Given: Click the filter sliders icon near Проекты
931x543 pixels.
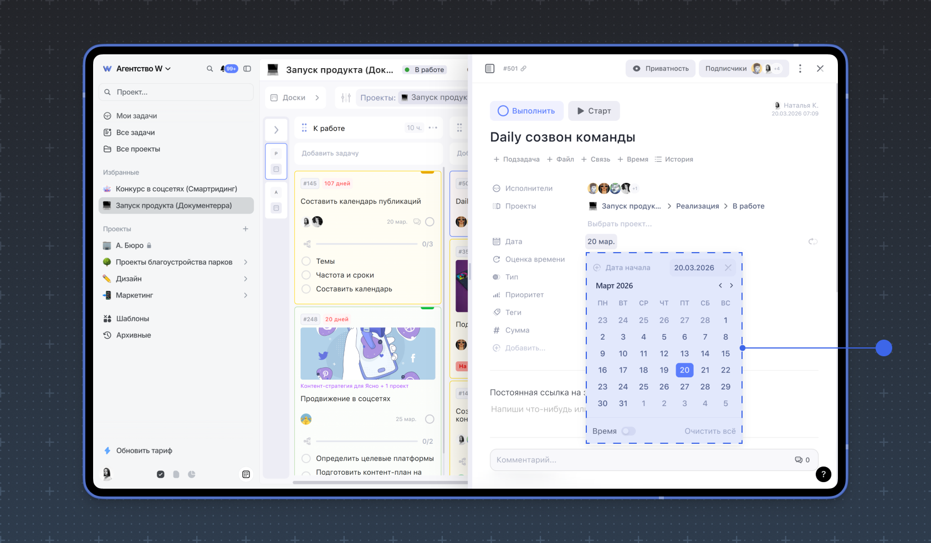Looking at the screenshot, I should click(x=346, y=98).
